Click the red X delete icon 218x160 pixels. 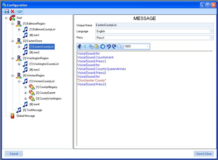pos(13,11)
